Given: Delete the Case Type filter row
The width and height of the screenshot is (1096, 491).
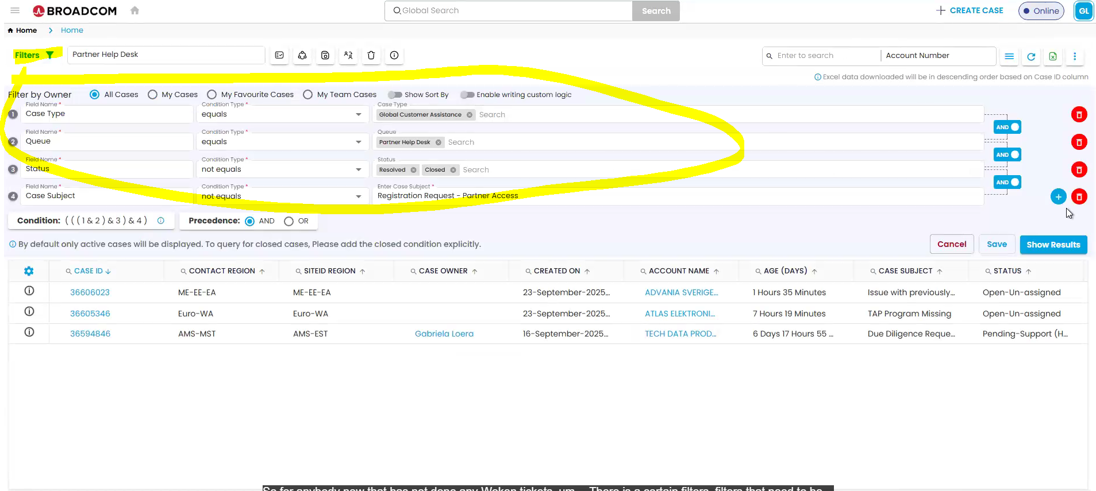Looking at the screenshot, I should 1079,115.
